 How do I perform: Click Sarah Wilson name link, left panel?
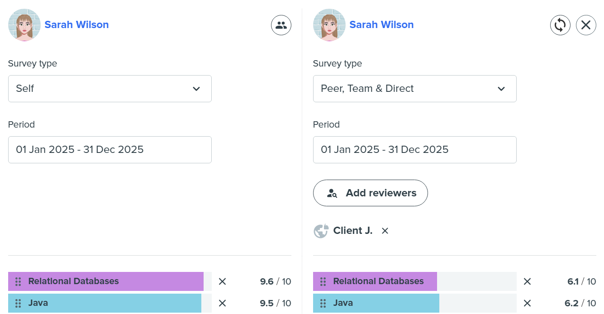tap(76, 24)
